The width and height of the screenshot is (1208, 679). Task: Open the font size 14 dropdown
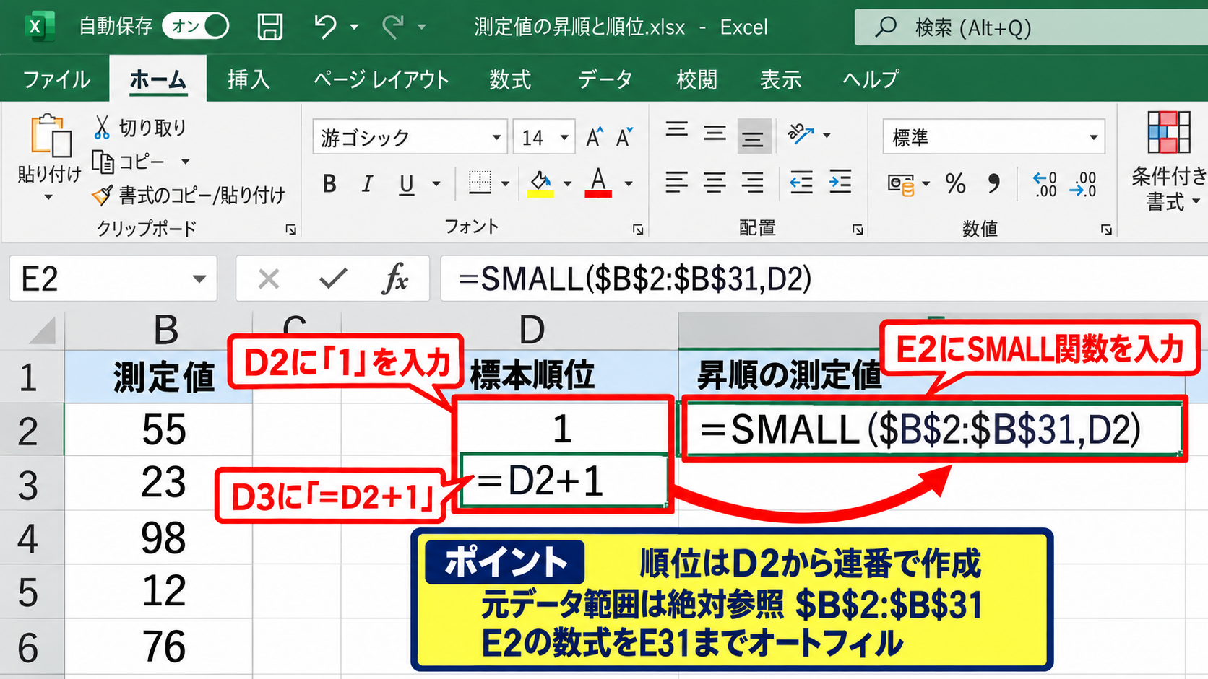tap(564, 137)
